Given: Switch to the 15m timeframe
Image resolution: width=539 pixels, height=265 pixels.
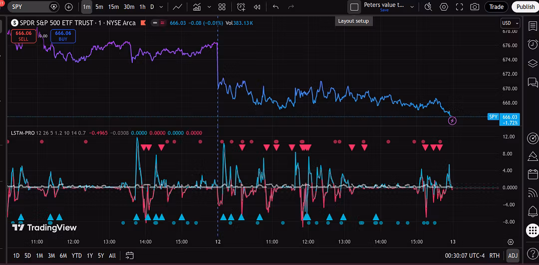Looking at the screenshot, I should tap(113, 7).
